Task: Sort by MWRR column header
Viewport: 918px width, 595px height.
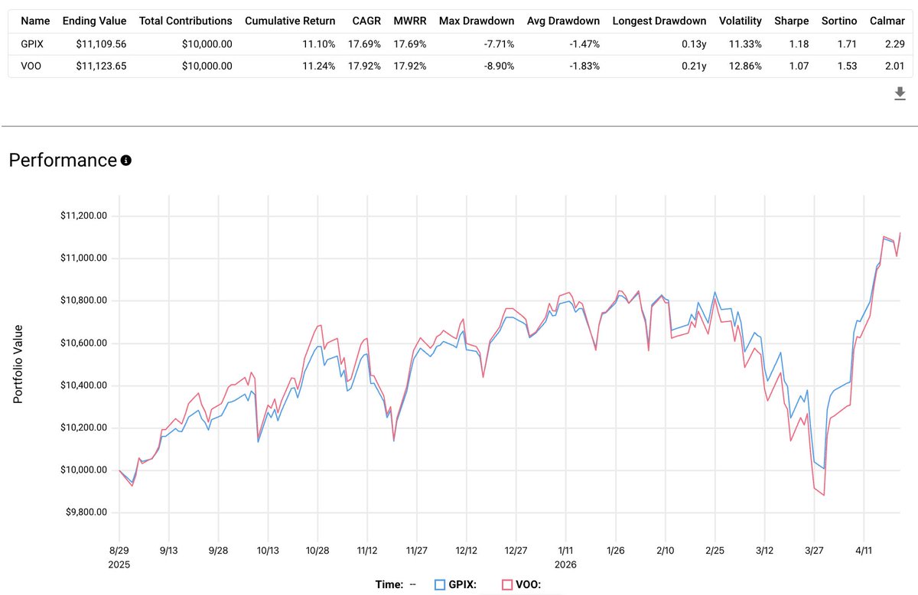Action: click(x=410, y=21)
